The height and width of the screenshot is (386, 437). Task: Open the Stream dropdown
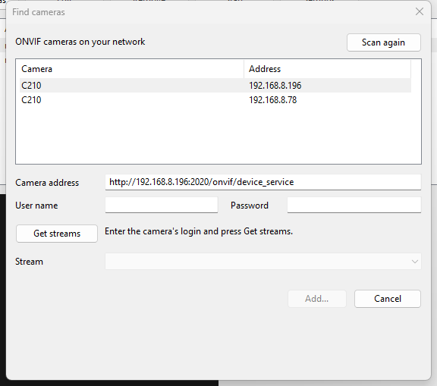pos(263,261)
